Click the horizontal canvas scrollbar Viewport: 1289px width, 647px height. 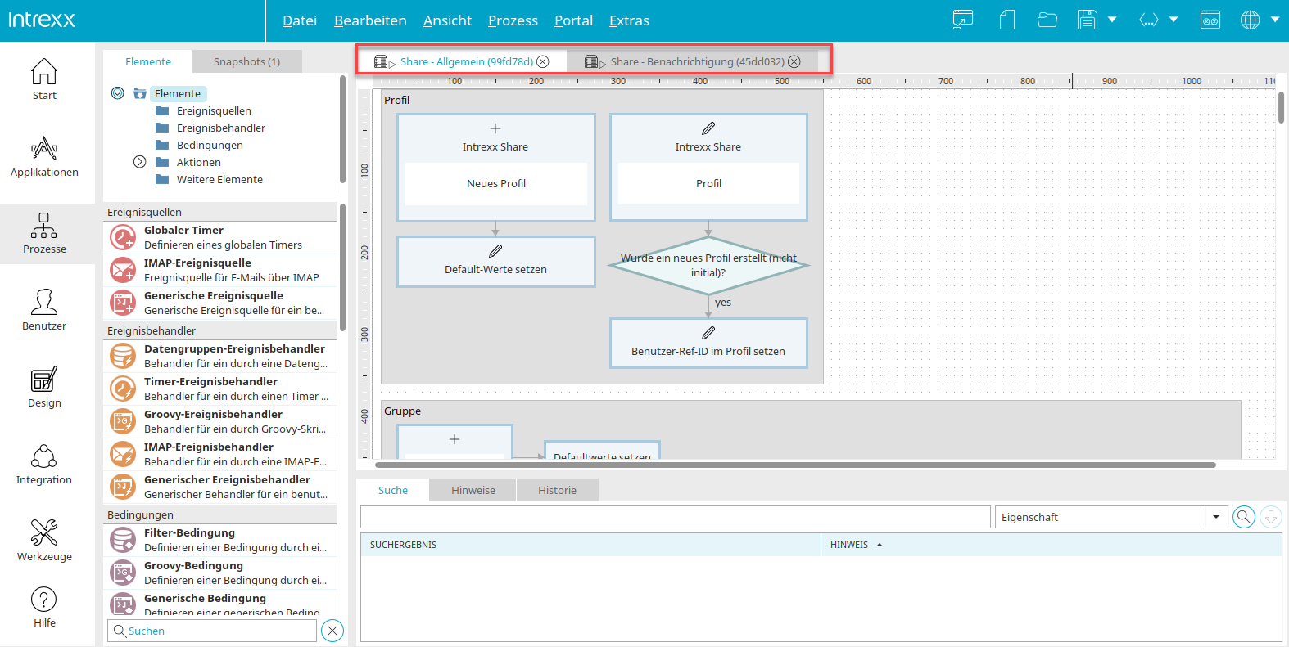pyautogui.click(x=794, y=465)
